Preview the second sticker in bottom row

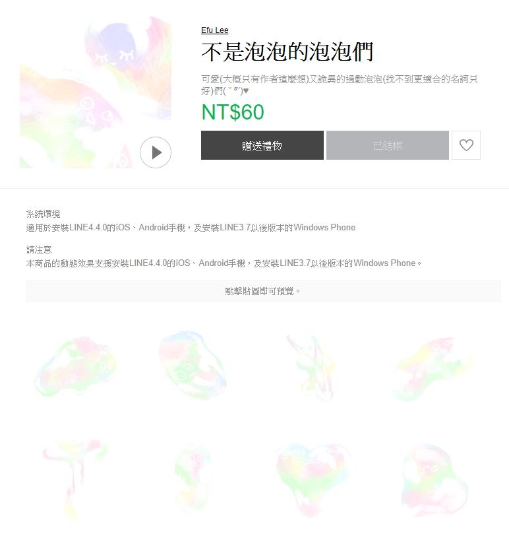pos(193,479)
